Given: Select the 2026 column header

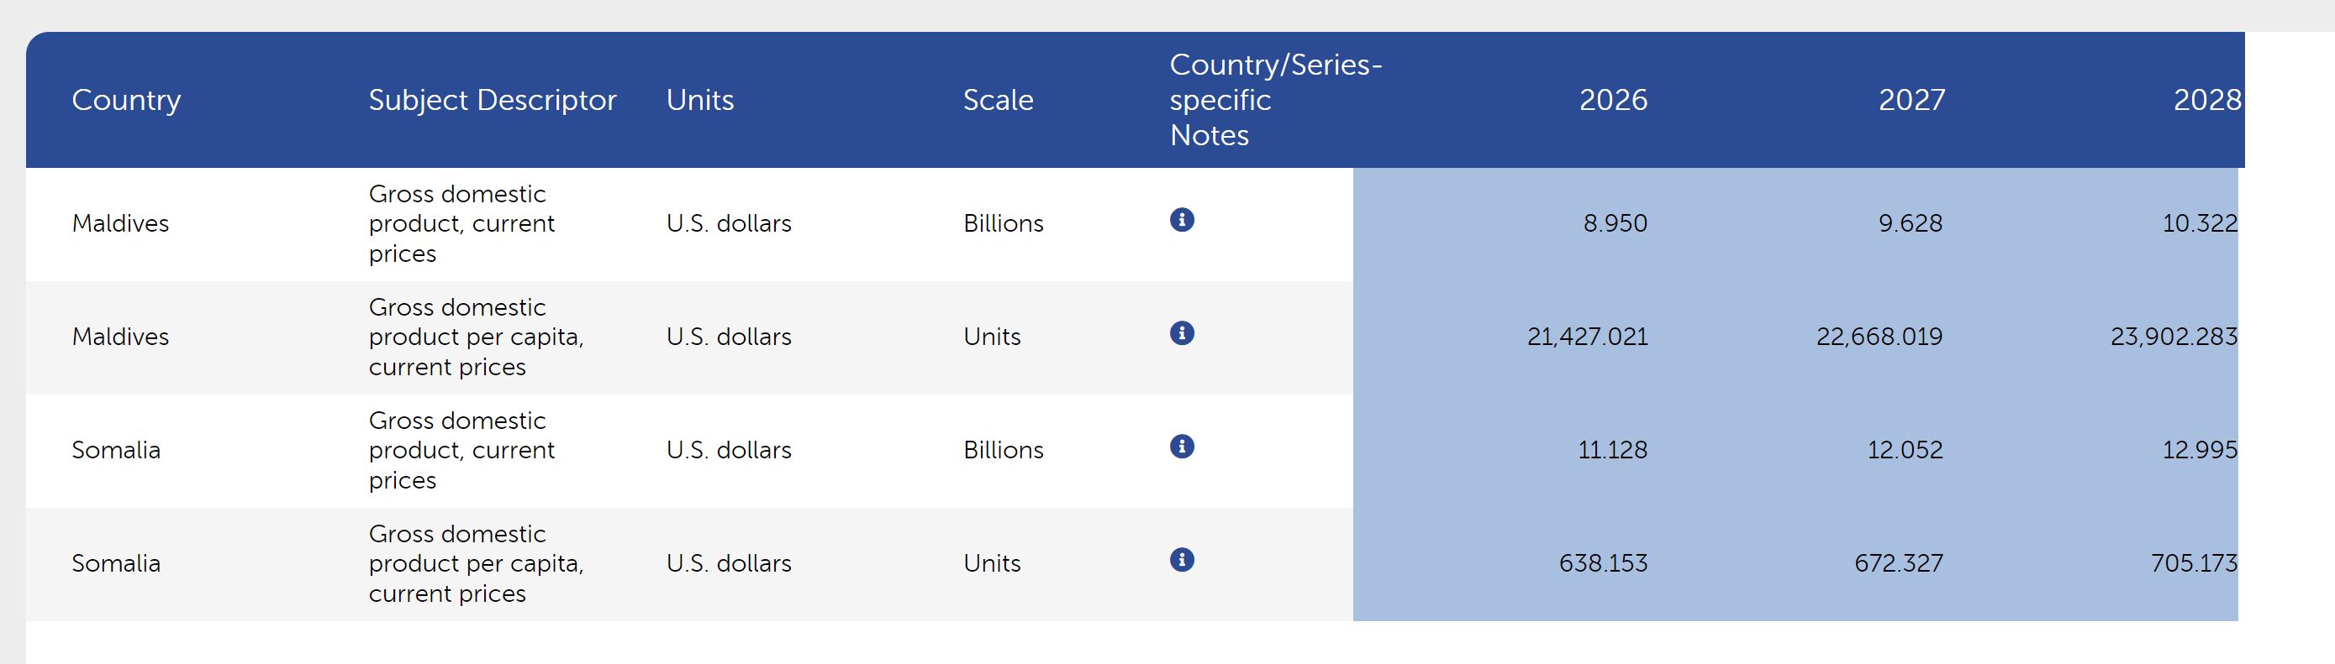Looking at the screenshot, I should point(1614,100).
